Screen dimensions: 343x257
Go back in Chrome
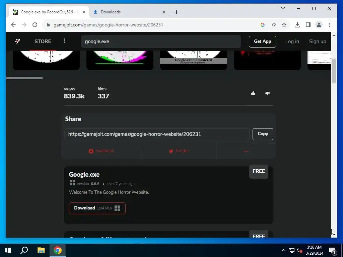pyautogui.click(x=13, y=25)
